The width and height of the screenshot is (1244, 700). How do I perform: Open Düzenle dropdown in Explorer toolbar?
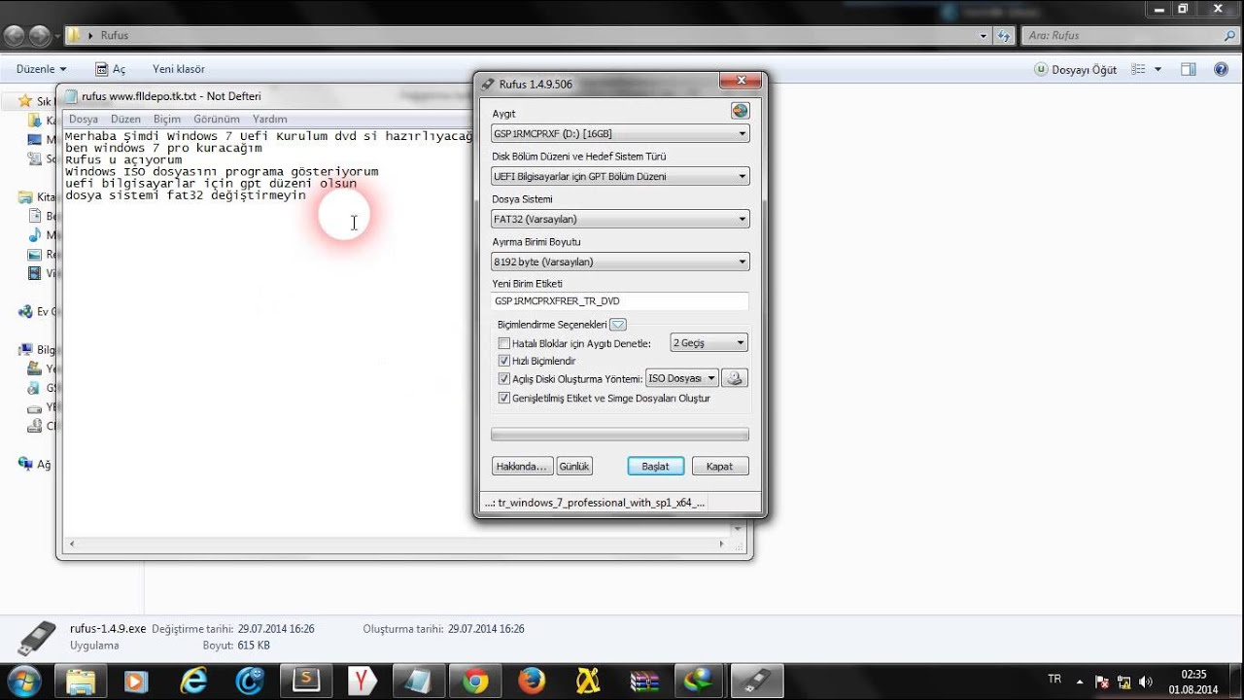(42, 69)
